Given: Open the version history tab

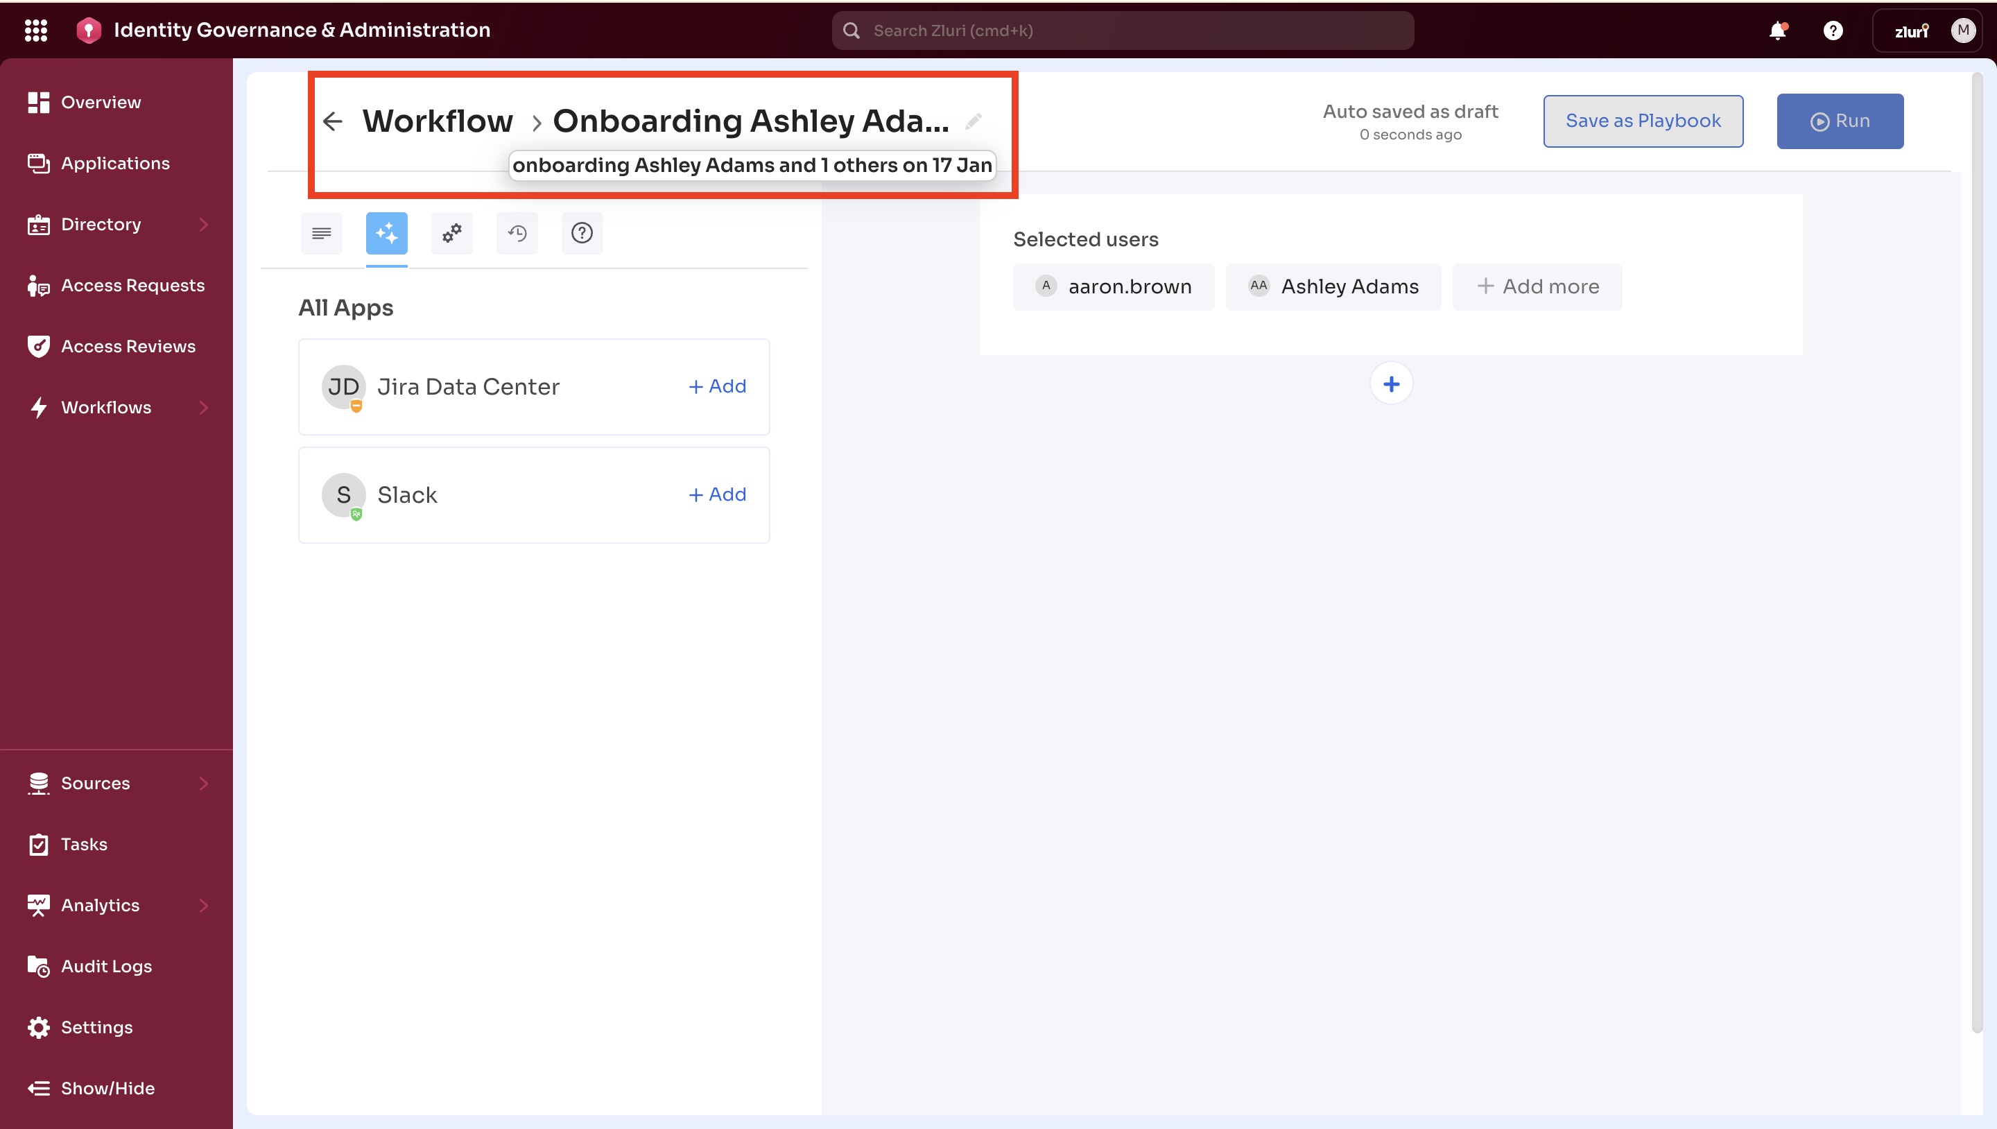Looking at the screenshot, I should click(517, 232).
